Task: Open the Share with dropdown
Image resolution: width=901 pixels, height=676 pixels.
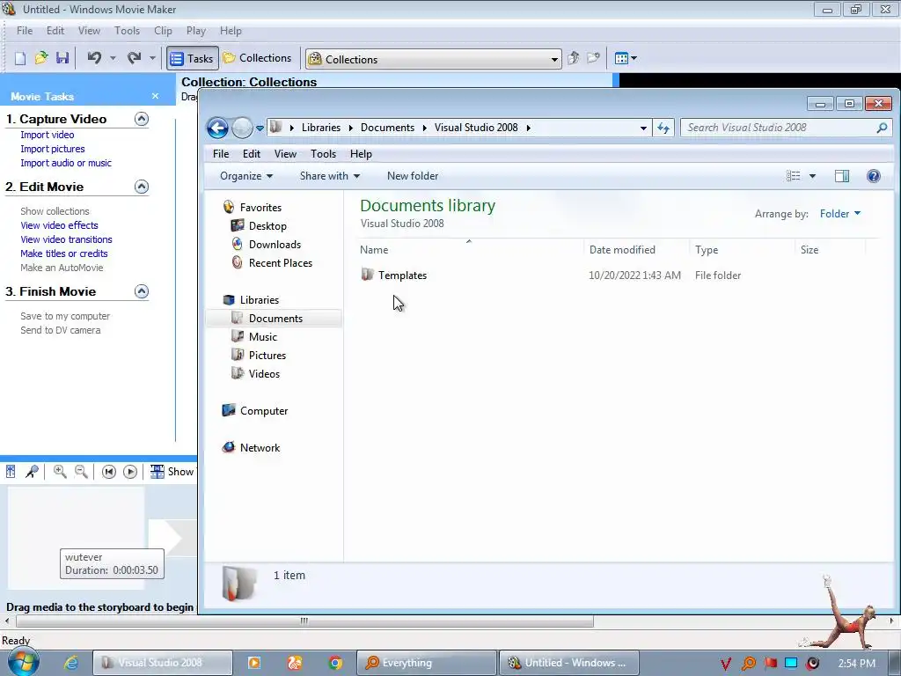Action: coord(330,176)
